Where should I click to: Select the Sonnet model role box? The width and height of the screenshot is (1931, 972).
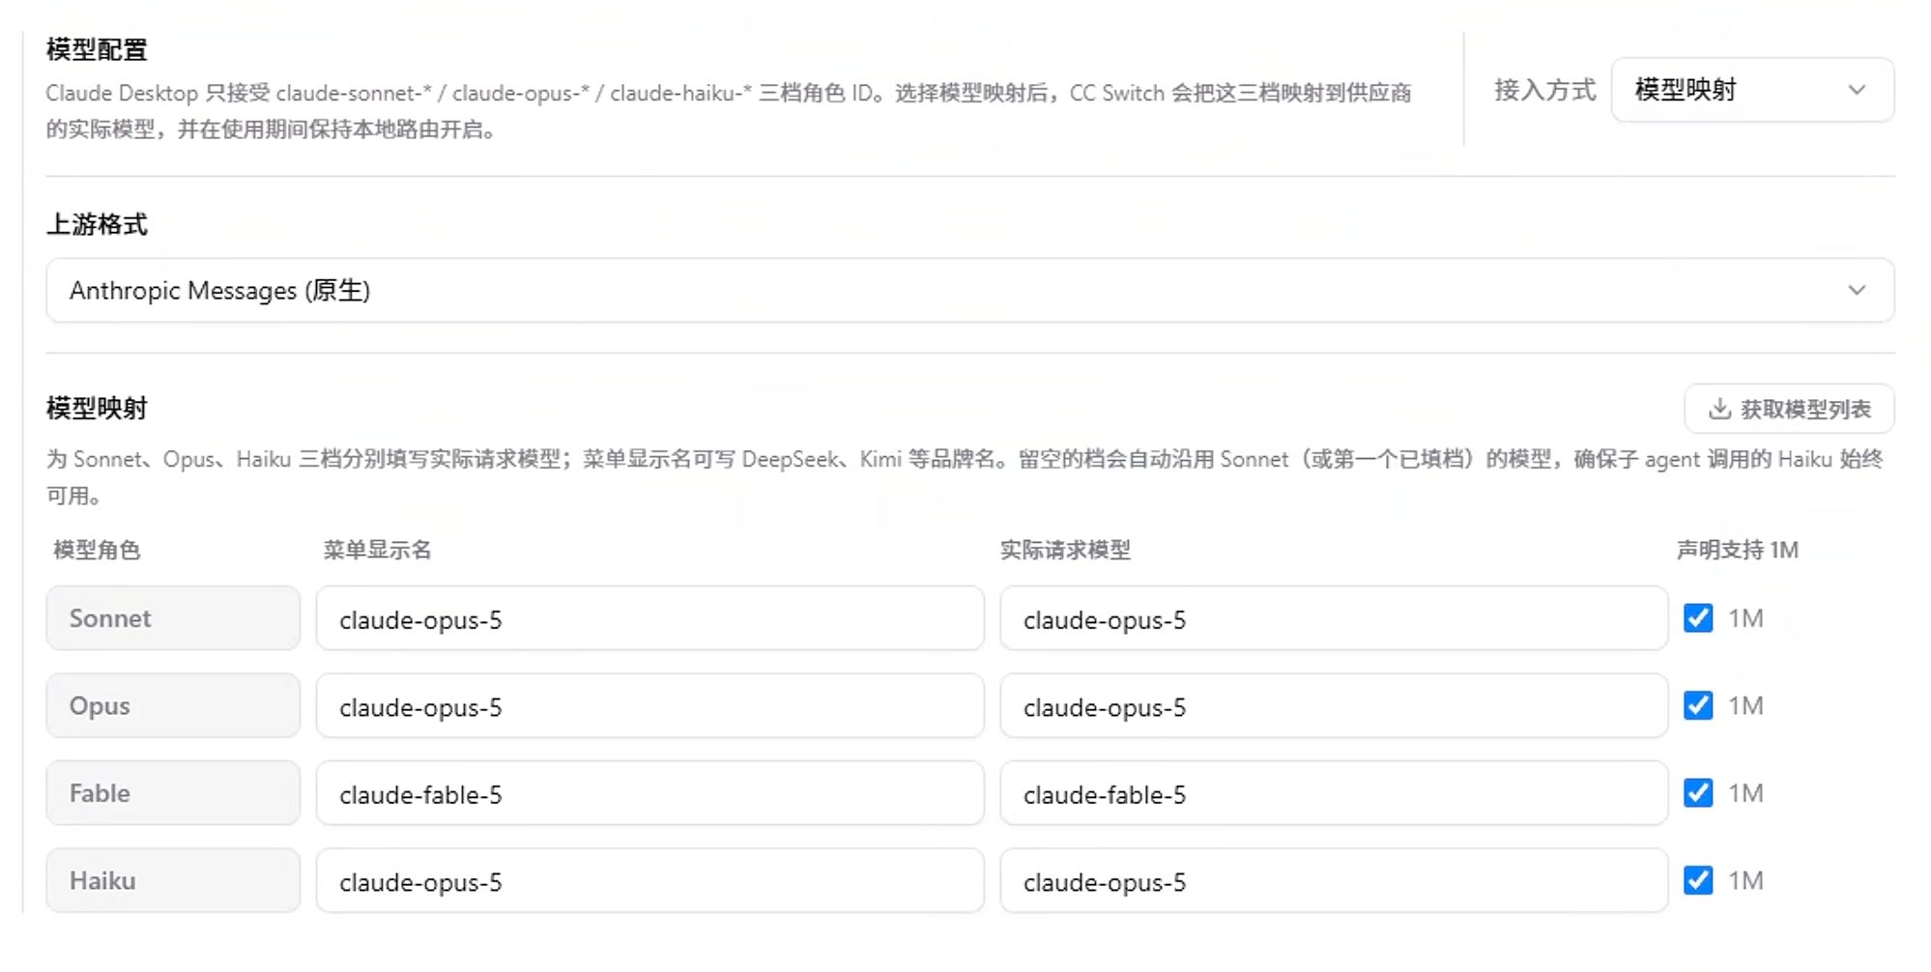[x=173, y=618]
